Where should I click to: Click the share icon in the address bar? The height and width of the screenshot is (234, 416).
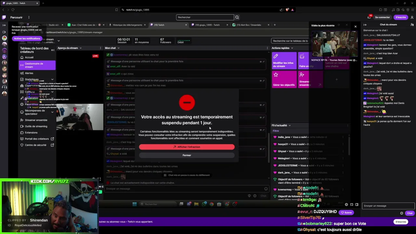point(281,10)
